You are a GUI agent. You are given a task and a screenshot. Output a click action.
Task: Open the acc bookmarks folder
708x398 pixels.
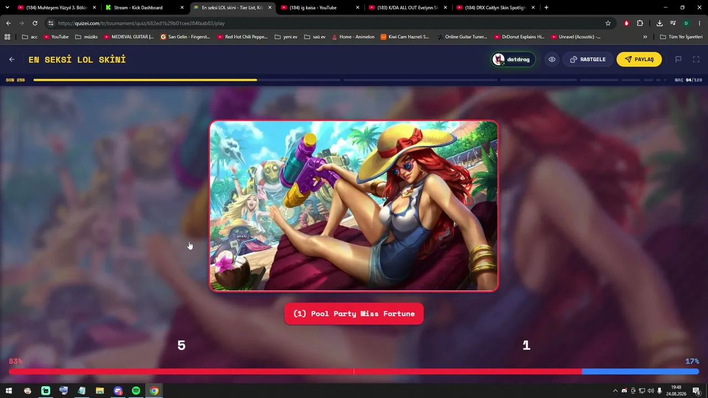(x=30, y=36)
